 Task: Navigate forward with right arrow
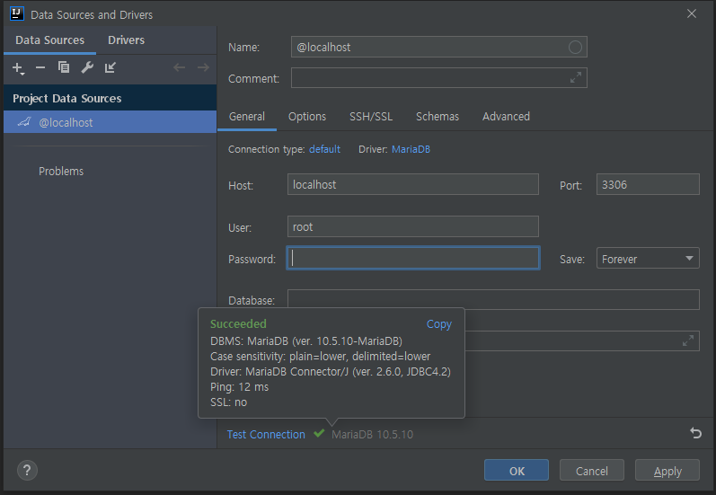(203, 67)
